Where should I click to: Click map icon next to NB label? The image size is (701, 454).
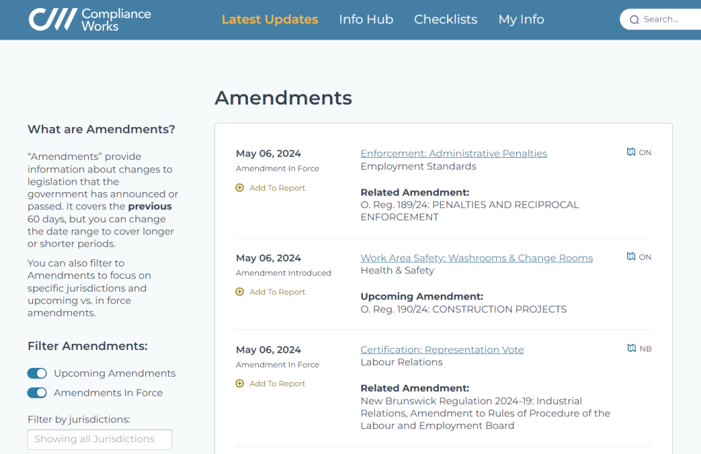click(631, 349)
